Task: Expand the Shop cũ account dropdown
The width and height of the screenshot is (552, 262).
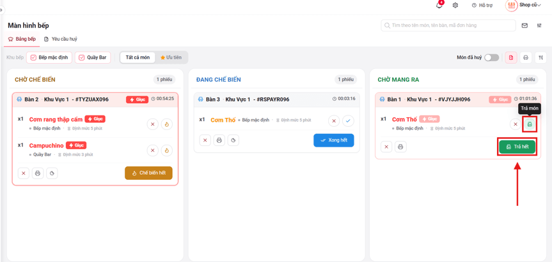Action: coord(523,5)
